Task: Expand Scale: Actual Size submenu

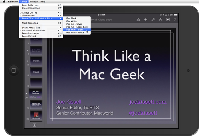Action: tap(41, 28)
